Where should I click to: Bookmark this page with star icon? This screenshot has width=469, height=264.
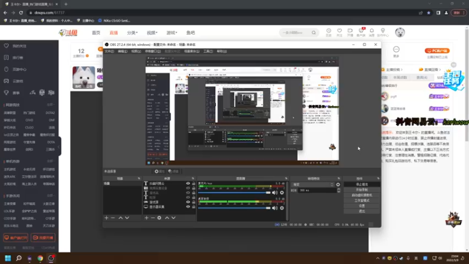429,13
